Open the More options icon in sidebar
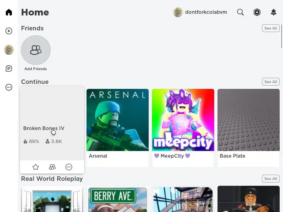 click(9, 87)
